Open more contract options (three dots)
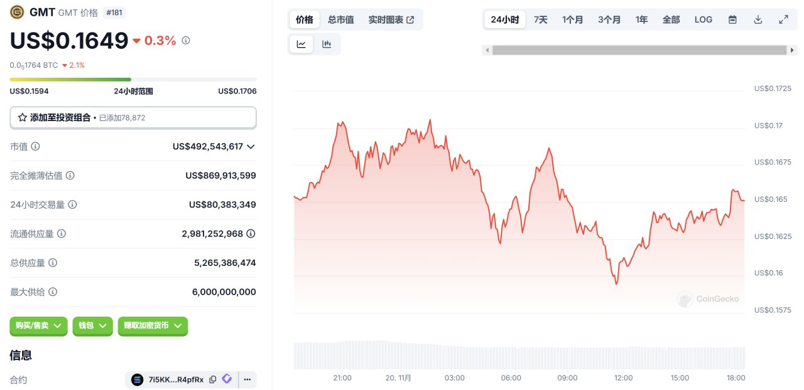The width and height of the screenshot is (804, 390). pos(247,379)
